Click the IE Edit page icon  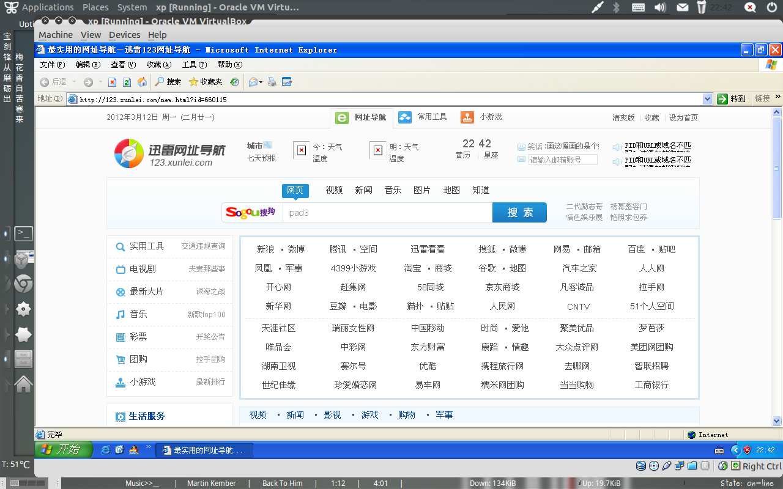(287, 82)
